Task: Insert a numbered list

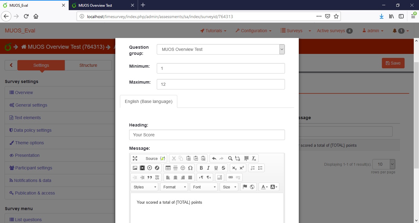Action: point(253,168)
